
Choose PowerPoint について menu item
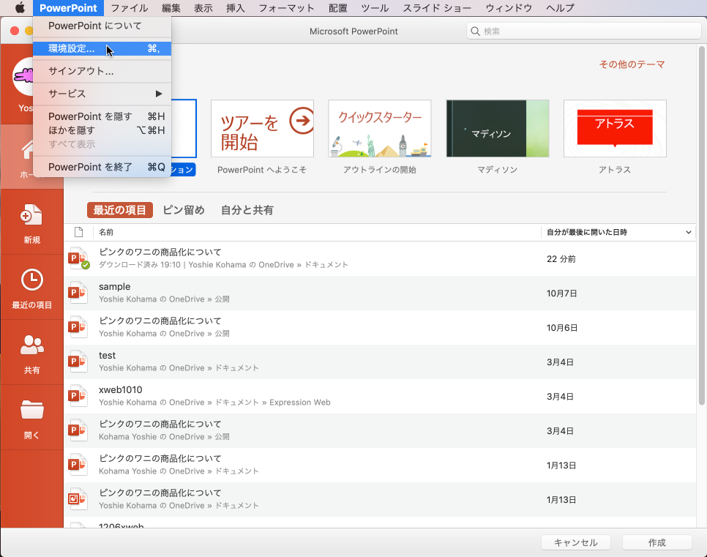102,26
